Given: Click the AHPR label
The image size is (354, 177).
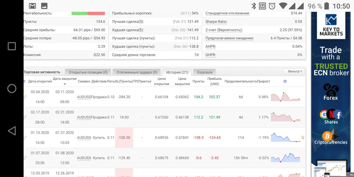Looking at the screenshot, I should (x=210, y=46).
